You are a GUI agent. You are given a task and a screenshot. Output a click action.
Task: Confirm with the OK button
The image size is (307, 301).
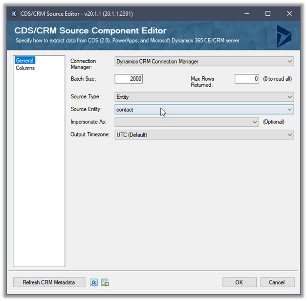coord(239,282)
